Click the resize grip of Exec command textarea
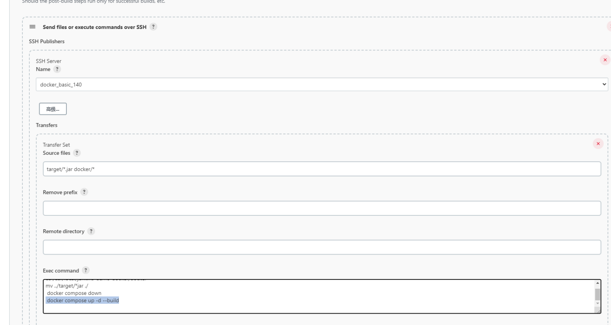611x325 pixels. (x=598, y=310)
